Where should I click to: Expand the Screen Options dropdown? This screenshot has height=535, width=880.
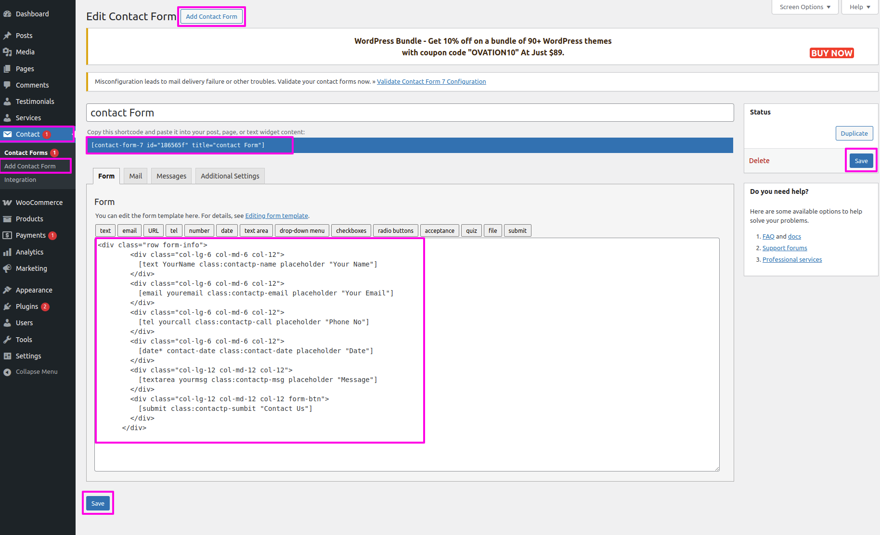(805, 7)
